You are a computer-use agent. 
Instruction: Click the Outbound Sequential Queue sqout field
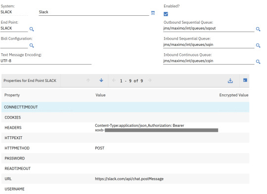pyautogui.click(x=209, y=29)
